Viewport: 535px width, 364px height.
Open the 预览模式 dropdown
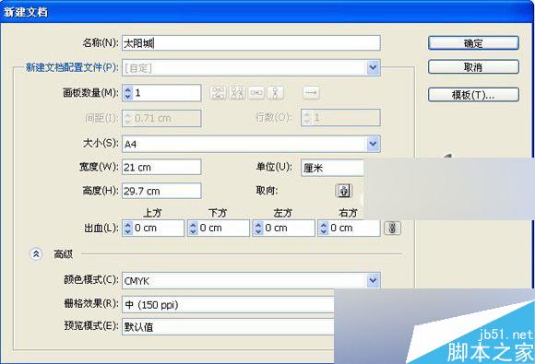coord(228,326)
